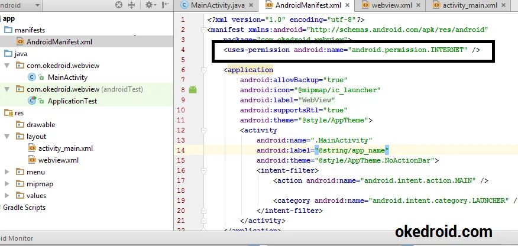The image size is (518, 246).
Task: Click the android:allowBackup="true" attribute
Action: click(294, 80)
